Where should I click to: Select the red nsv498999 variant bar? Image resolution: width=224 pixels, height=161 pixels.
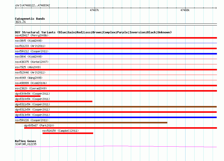coord(116,86)
